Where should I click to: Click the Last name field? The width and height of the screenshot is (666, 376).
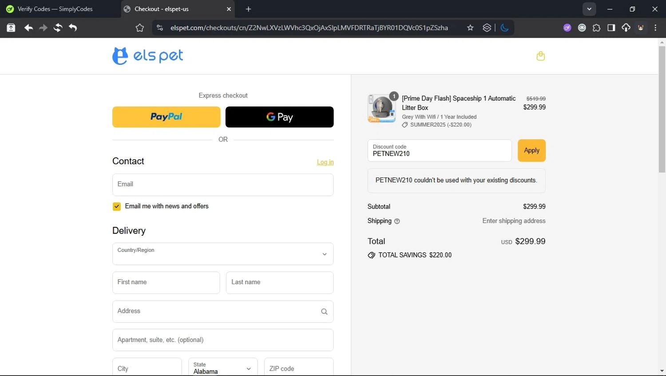click(280, 283)
